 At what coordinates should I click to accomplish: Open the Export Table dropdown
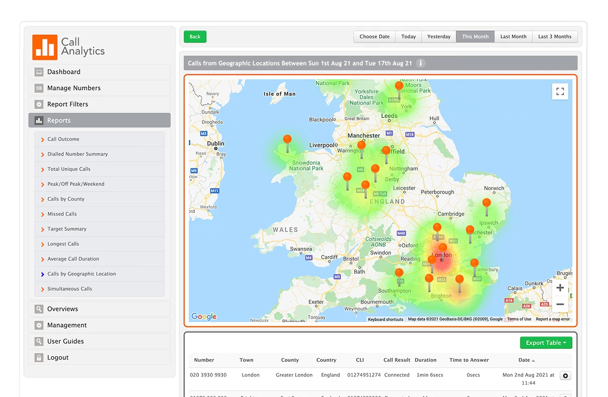(546, 342)
